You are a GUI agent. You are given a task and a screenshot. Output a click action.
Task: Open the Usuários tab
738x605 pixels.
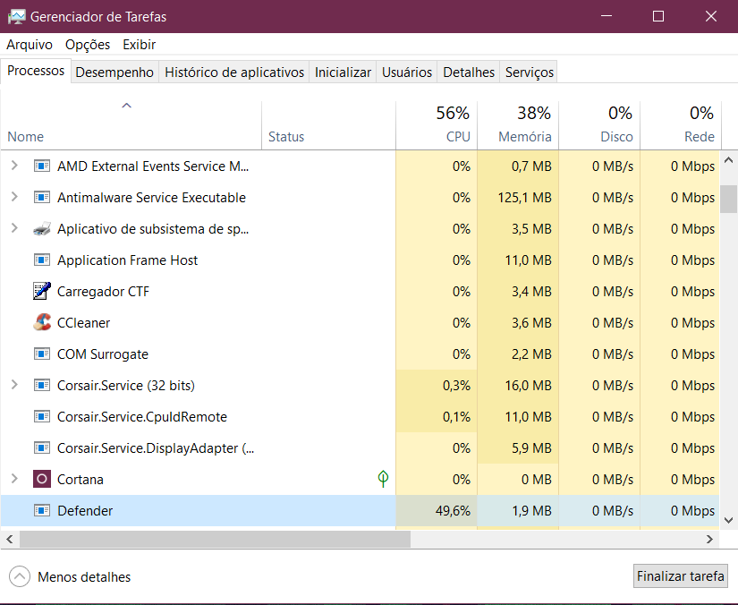tap(407, 72)
